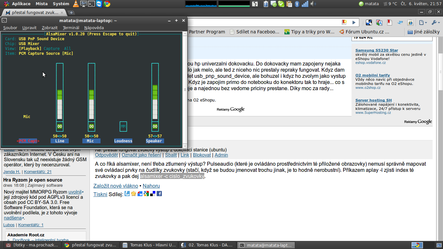Share via the Google bookmarks icon
Viewport: 443px width, 249px height.
pos(146,194)
